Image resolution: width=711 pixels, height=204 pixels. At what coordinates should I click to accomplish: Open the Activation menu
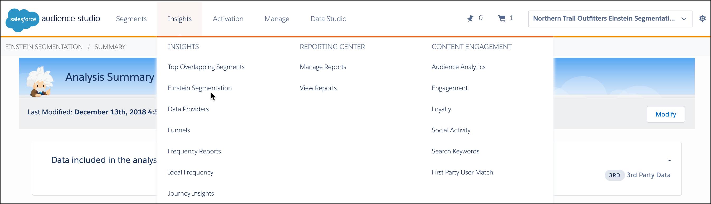[x=228, y=19]
